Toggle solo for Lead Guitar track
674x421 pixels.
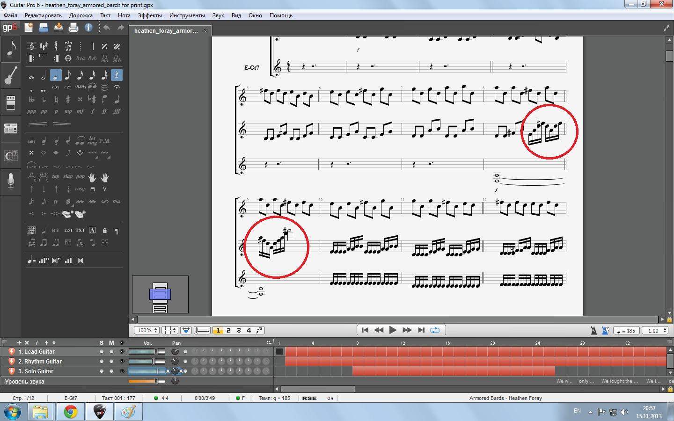coord(102,352)
